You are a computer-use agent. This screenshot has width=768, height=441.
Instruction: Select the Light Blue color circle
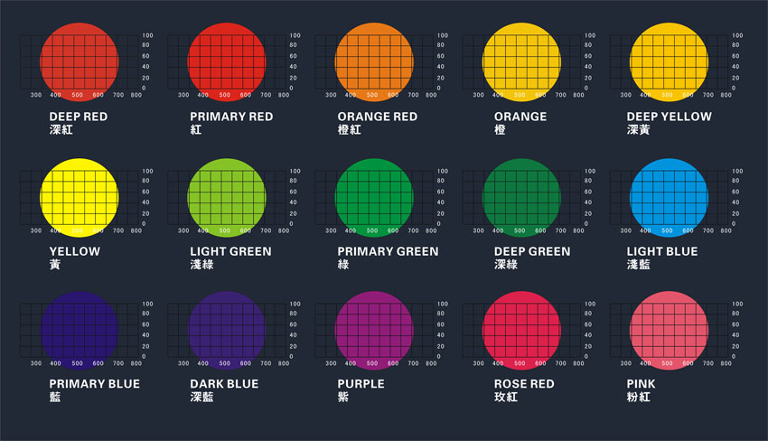pos(669,196)
